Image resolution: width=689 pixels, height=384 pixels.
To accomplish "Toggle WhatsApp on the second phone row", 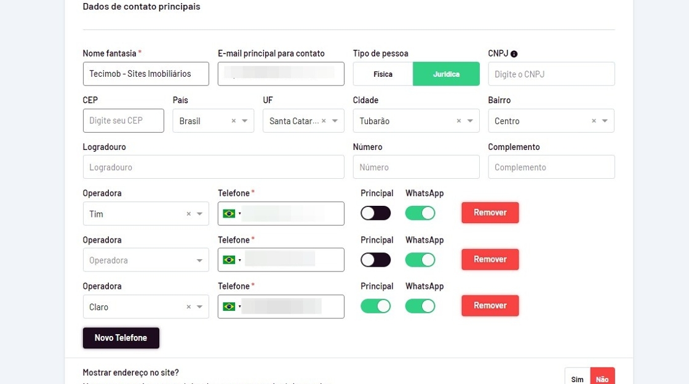I will click(x=420, y=260).
